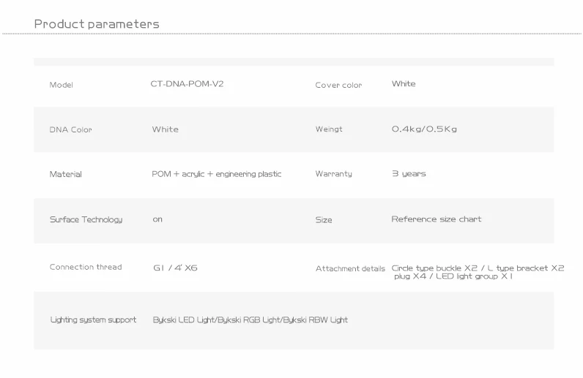Select the 0.4kg/0.5Kg weight value
Screen dimensions: 583x378
coord(424,129)
